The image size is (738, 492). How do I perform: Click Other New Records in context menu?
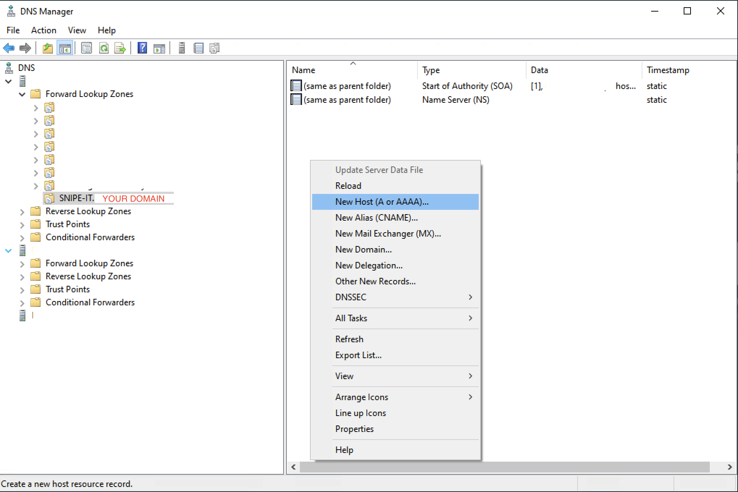(395, 281)
